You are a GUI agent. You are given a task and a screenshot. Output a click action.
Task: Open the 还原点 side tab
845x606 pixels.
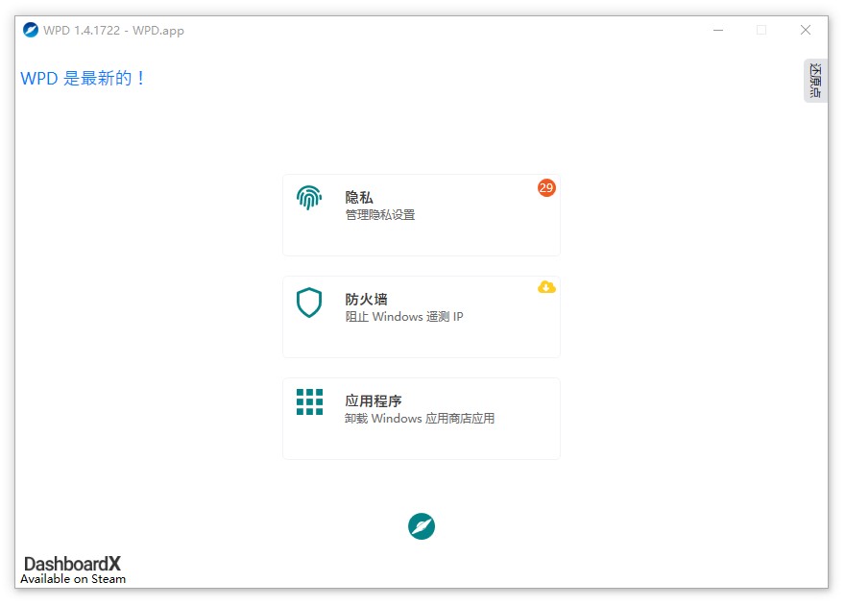(815, 81)
